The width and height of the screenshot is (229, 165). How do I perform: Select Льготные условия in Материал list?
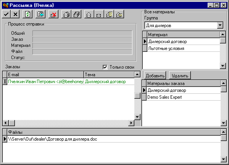[x=184, y=48]
